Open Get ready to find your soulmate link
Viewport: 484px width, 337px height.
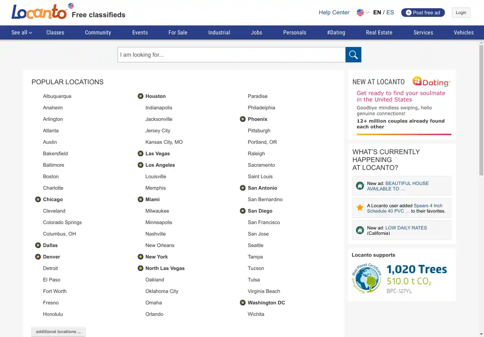tap(401, 96)
